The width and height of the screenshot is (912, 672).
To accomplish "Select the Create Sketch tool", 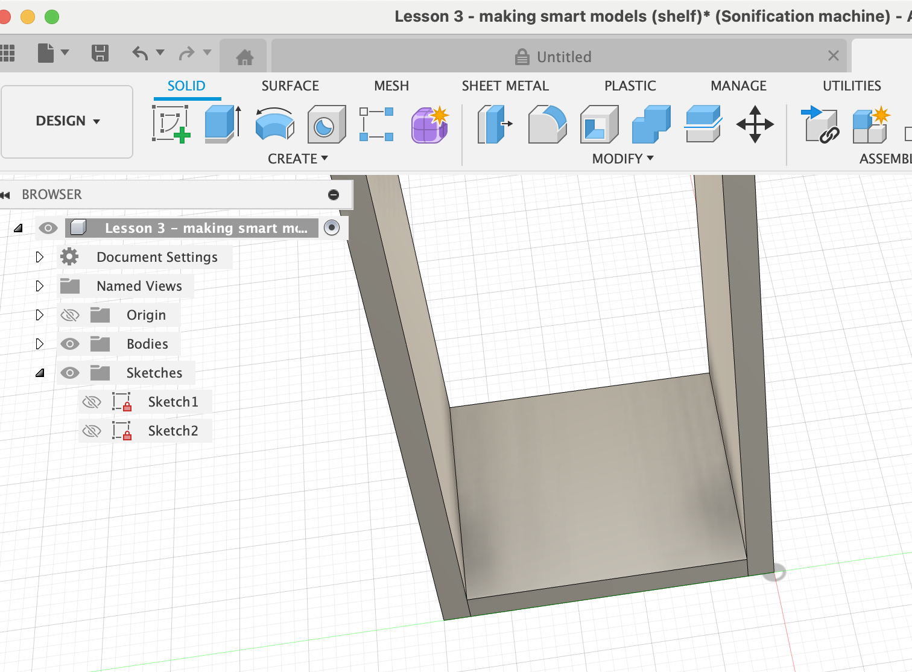I will tap(171, 124).
